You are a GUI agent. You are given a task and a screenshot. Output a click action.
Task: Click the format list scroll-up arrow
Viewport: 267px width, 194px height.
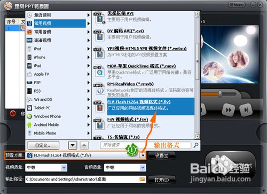click(197, 14)
